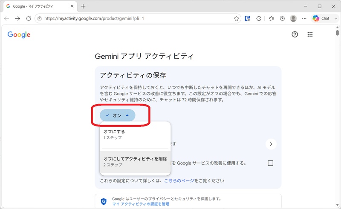Reload the page with refresh icon

coord(29,18)
